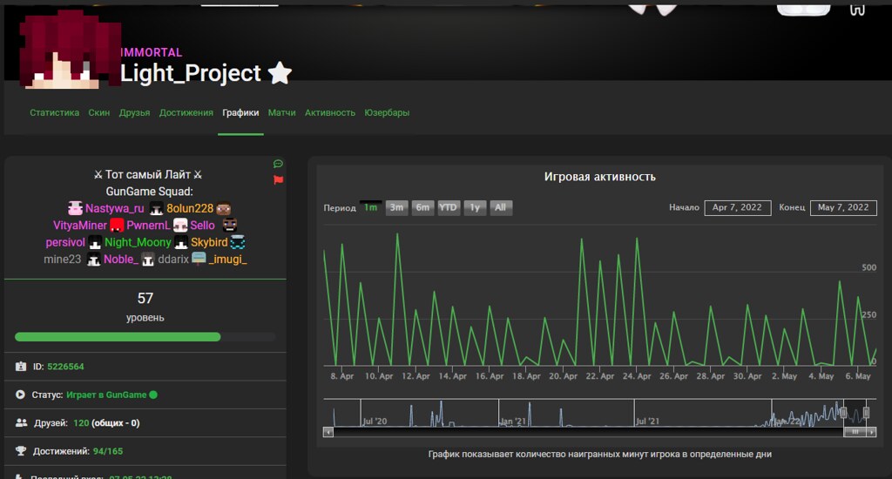
Task: Open the Конец end date field
Action: coord(843,208)
